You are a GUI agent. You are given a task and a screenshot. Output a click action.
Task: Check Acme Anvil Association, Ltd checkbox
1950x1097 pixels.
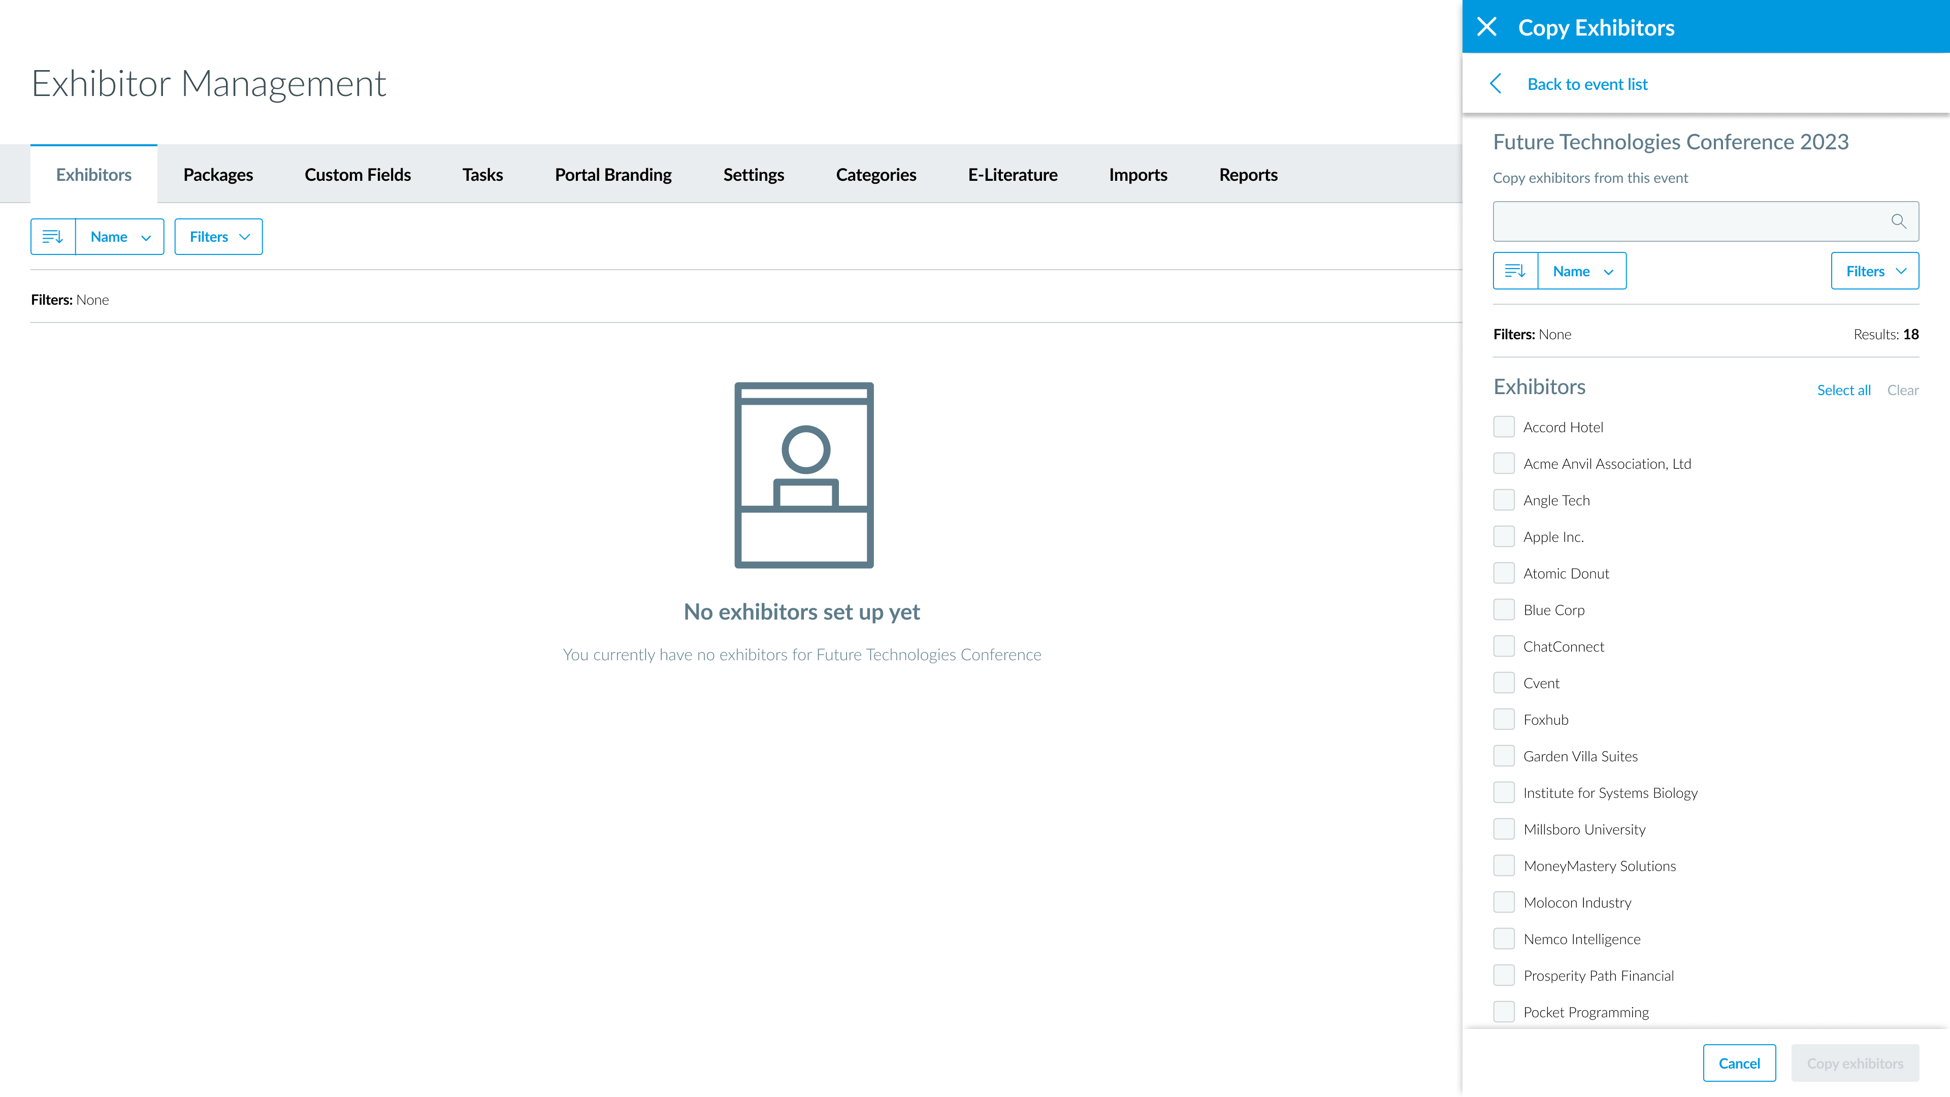coord(1504,463)
